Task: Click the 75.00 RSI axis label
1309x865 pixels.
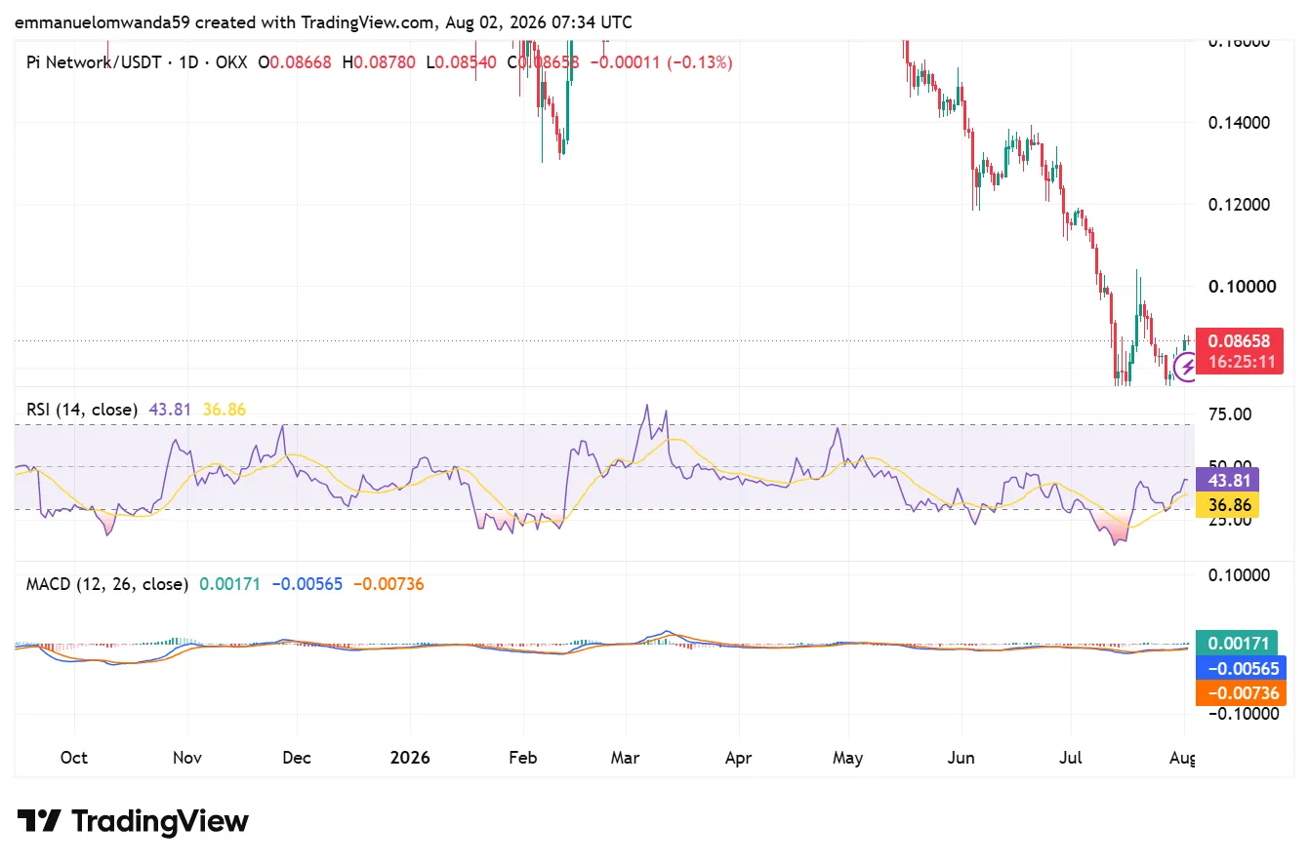Action: coord(1230,414)
